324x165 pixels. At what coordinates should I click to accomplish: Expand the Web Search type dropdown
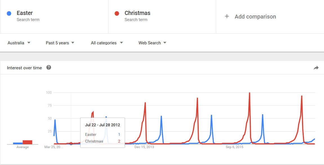(x=152, y=43)
